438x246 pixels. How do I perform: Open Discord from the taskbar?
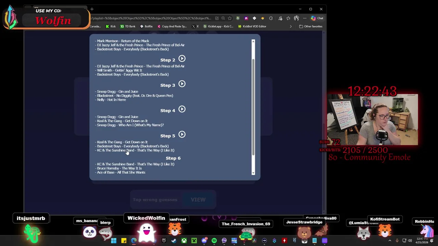pyautogui.click(x=204, y=241)
